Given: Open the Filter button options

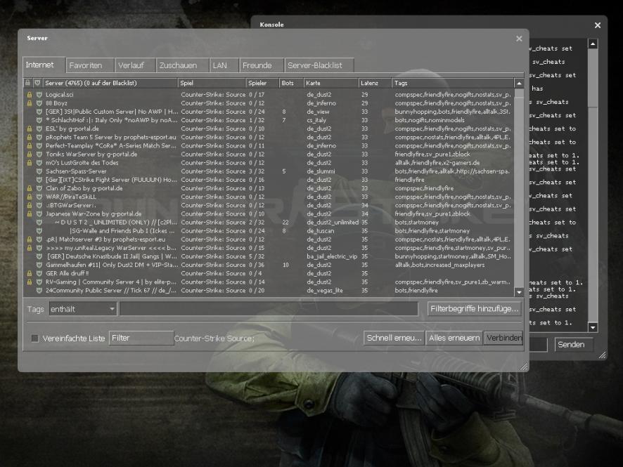Looking at the screenshot, I should (141, 338).
